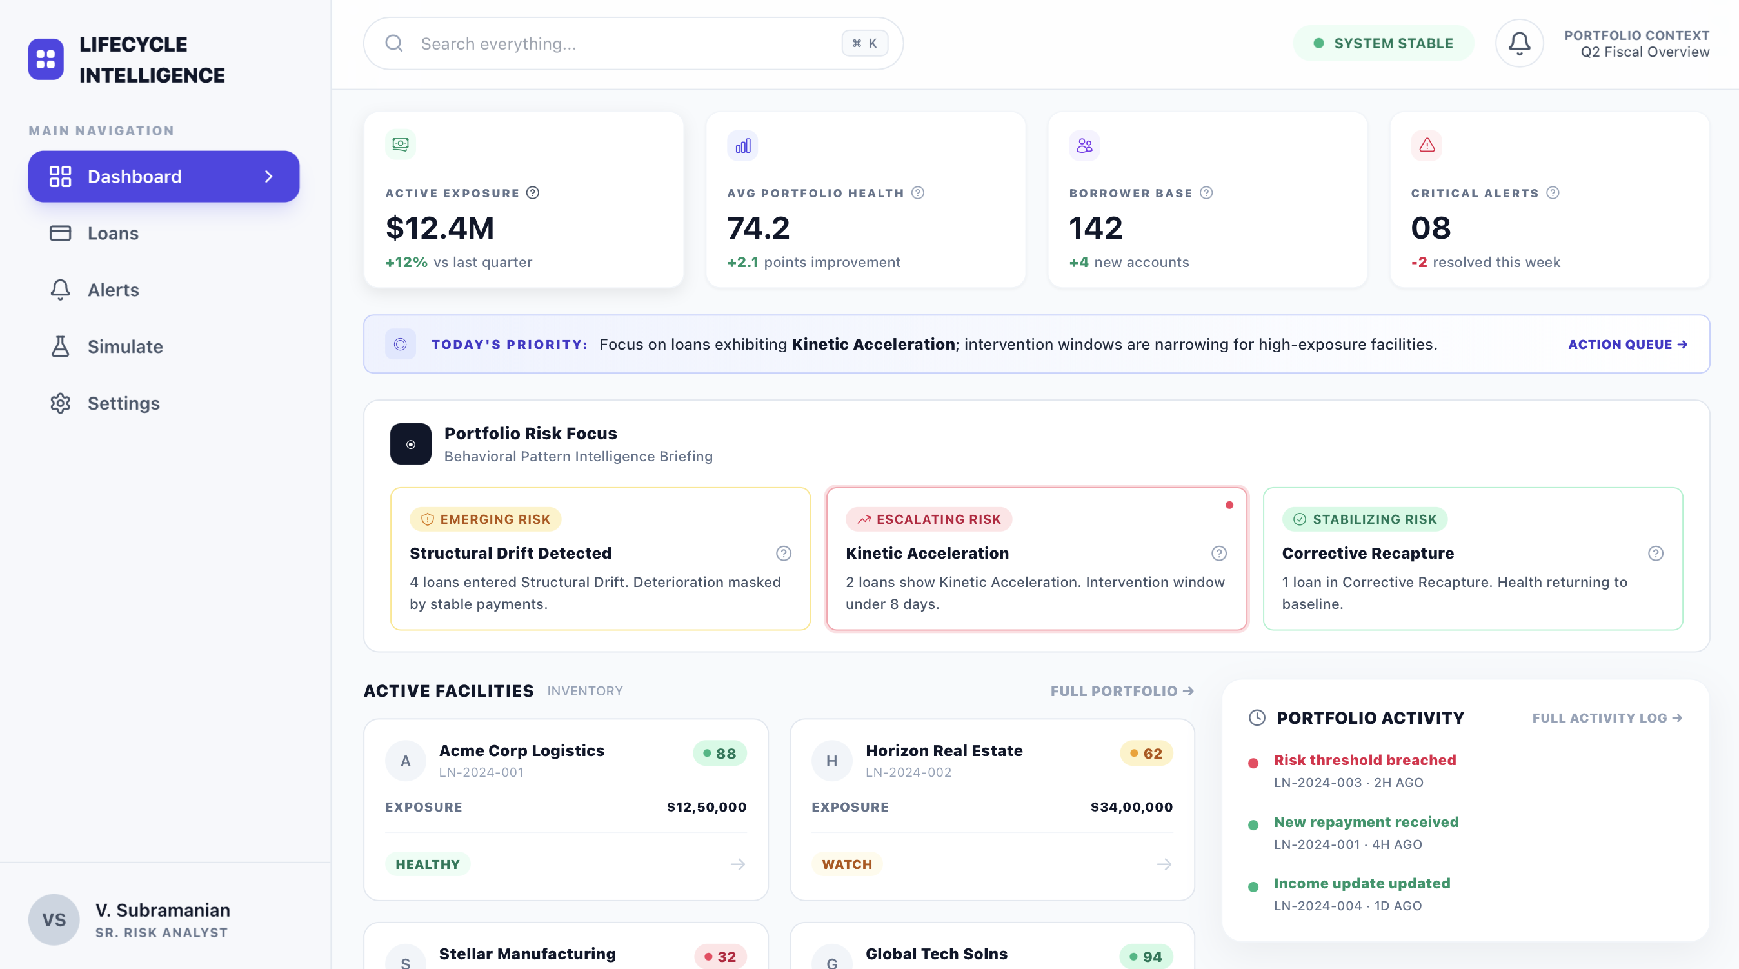Click Kinetic Acceleration help question icon
The image size is (1739, 969).
pos(1218,553)
